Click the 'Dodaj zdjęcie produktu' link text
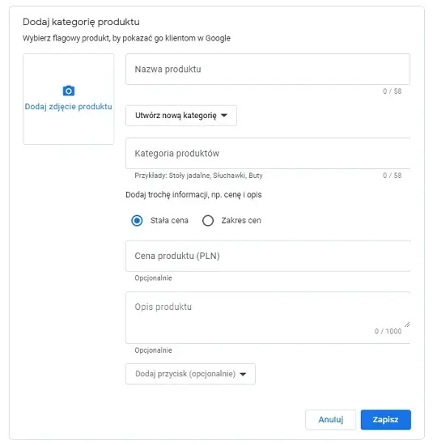Viewport: 433px width, 445px height. coord(69,107)
